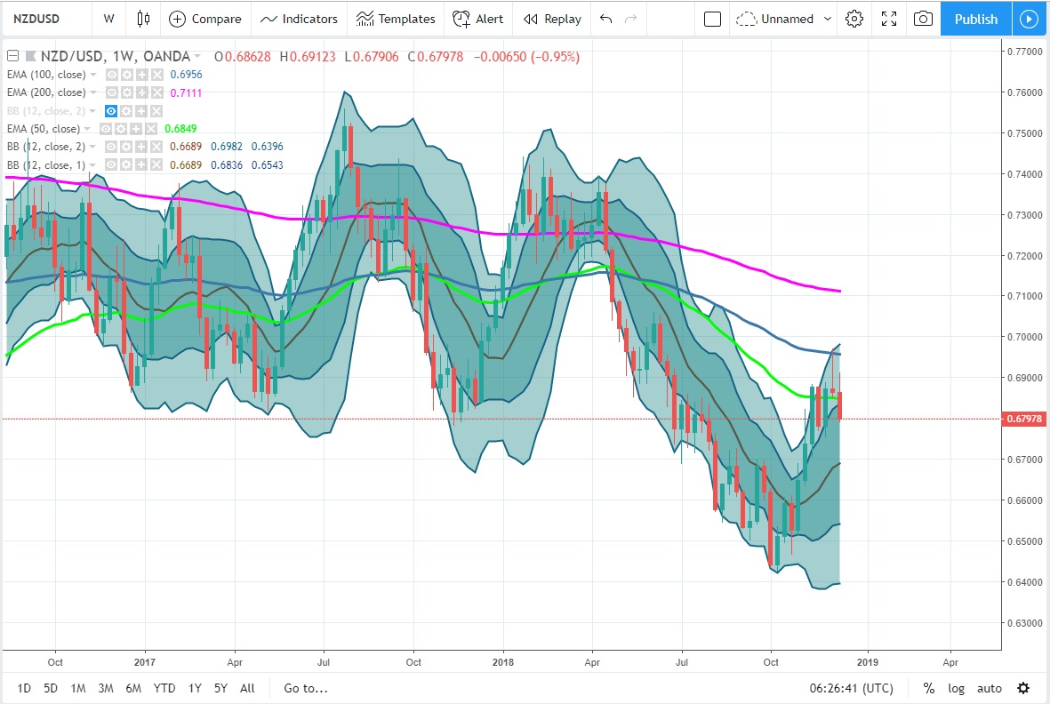The image size is (1050, 704).
Task: Open the EMA (200, close) dropdown arrow
Action: click(x=94, y=92)
